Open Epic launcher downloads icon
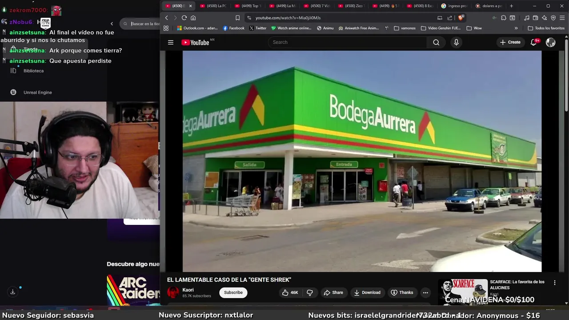This screenshot has height=320, width=569. (x=13, y=292)
